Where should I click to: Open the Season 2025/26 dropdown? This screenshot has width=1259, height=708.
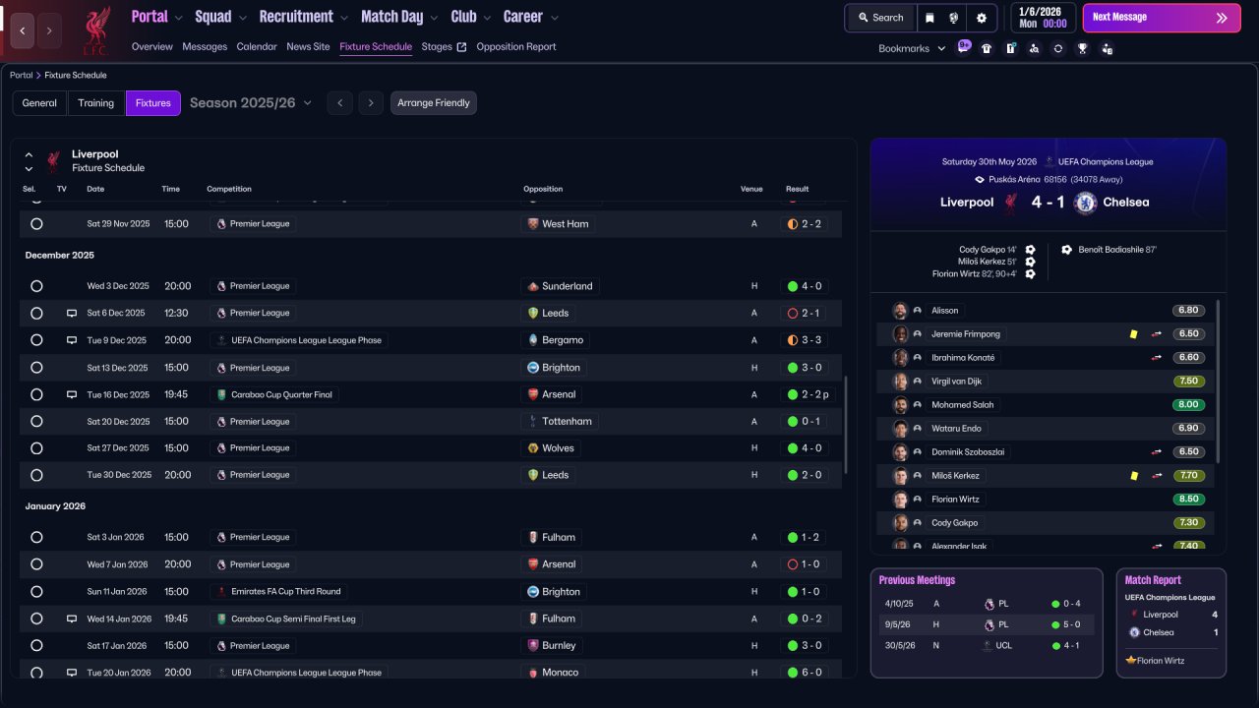pos(251,103)
